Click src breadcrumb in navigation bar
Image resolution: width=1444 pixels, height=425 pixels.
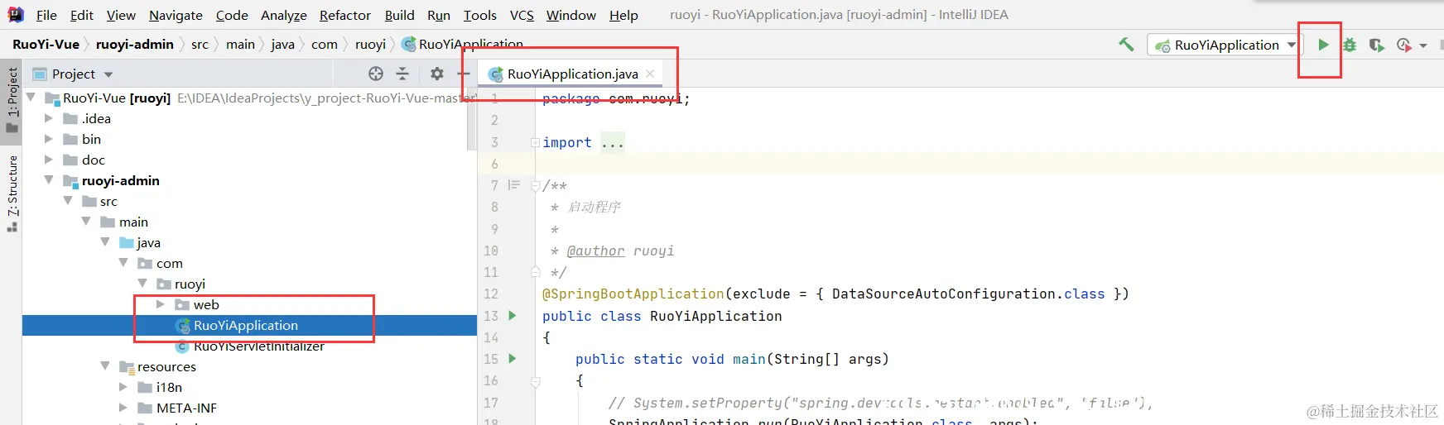point(200,45)
